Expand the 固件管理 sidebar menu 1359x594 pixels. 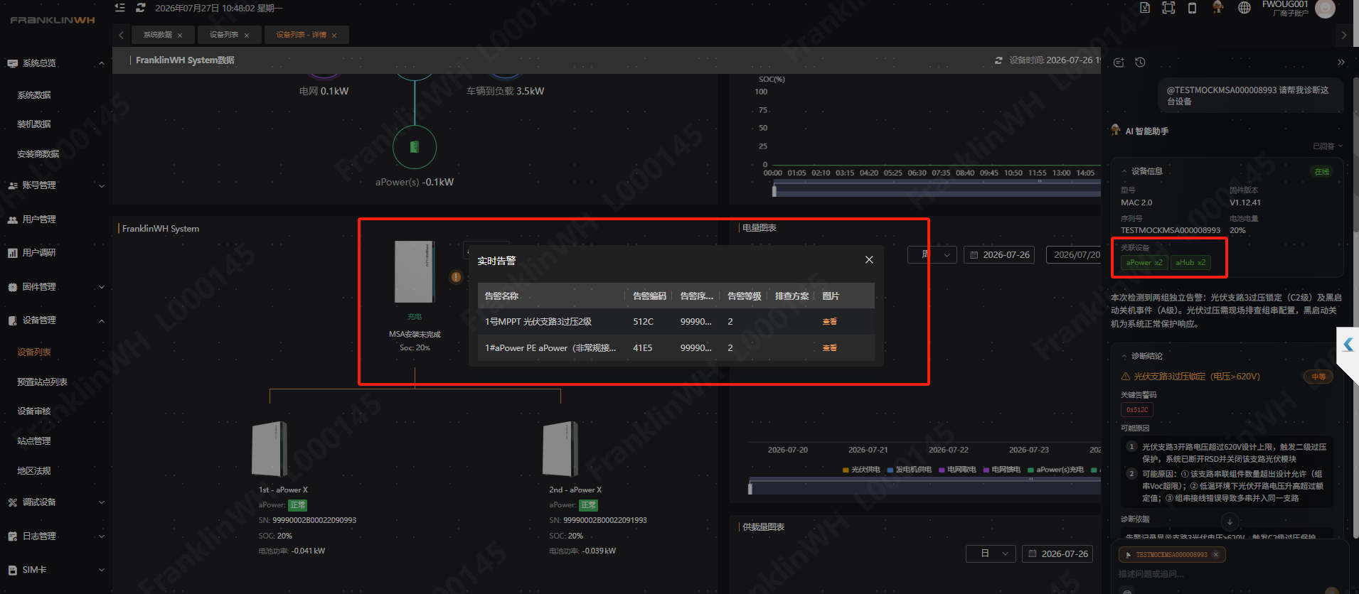point(56,287)
